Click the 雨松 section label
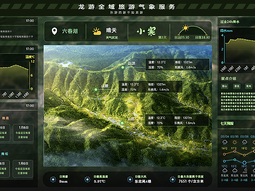This screenshot has height=191, width=255. 5,154
